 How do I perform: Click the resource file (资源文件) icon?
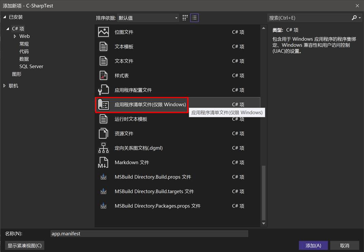103,133
